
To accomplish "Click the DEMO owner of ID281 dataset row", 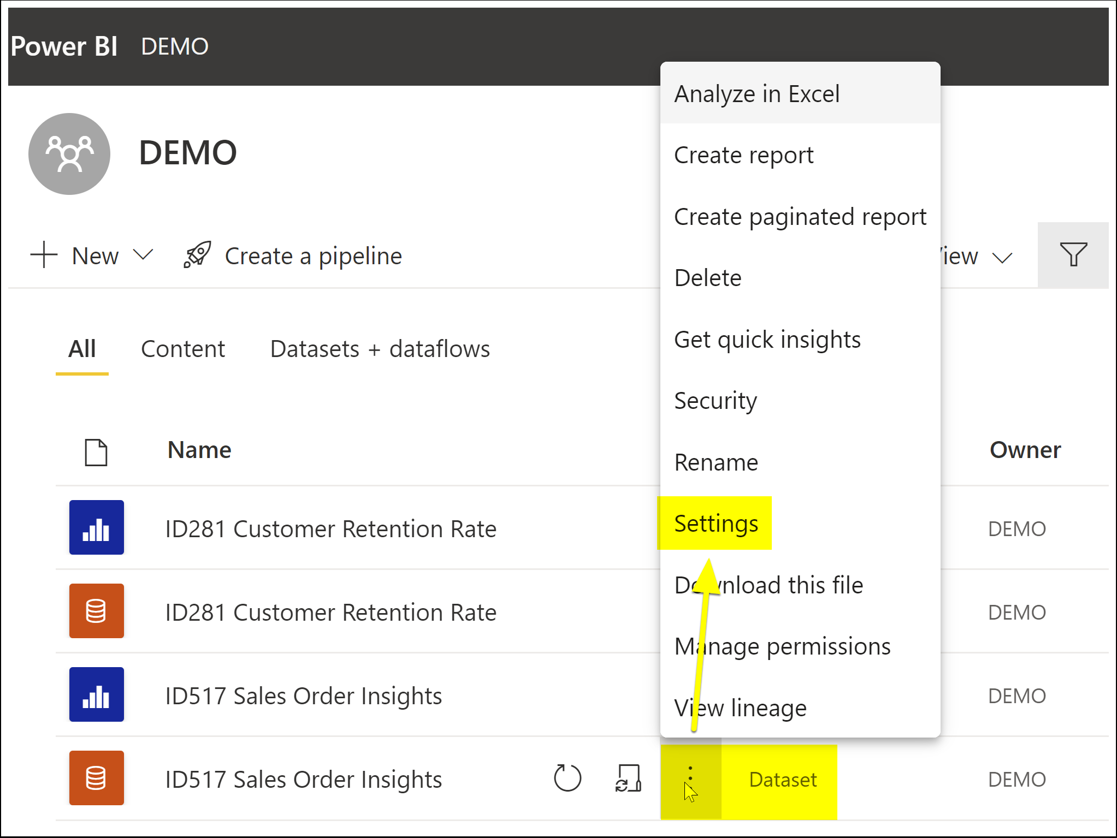I will point(1017,613).
